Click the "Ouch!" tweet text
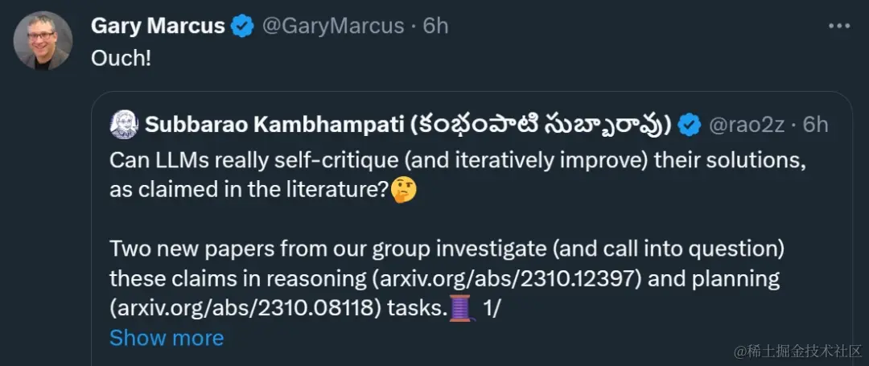 click(x=121, y=59)
